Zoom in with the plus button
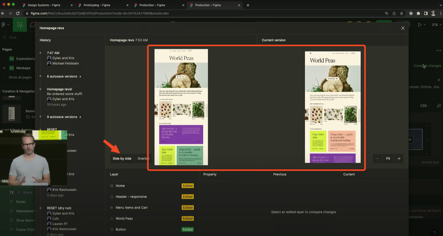The image size is (443, 236). tap(399, 159)
